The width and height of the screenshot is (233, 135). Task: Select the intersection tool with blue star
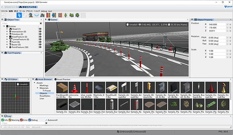(54, 15)
